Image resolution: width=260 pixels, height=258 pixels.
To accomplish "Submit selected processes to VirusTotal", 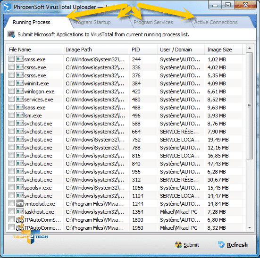I will 187,245.
